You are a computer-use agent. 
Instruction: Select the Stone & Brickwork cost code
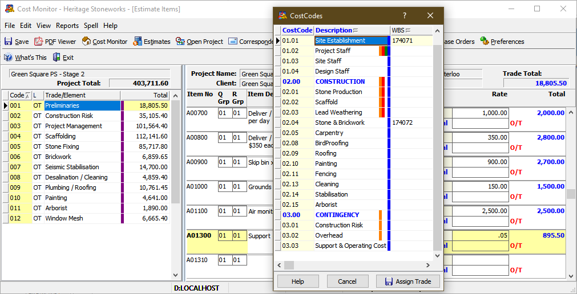pos(354,122)
